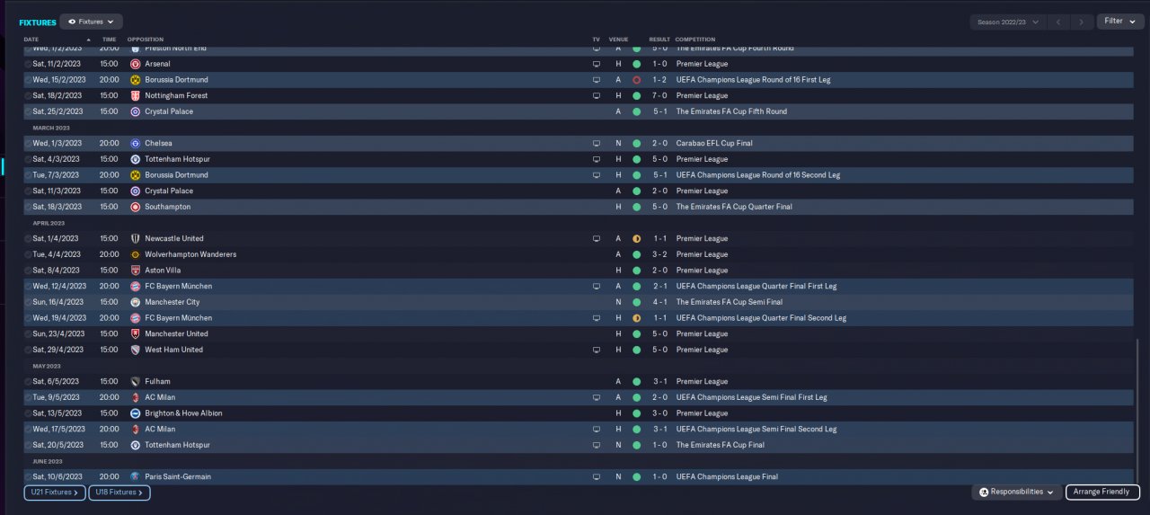This screenshot has height=515, width=1150.
Task: Click the Fulham club badge
Action: click(x=136, y=382)
